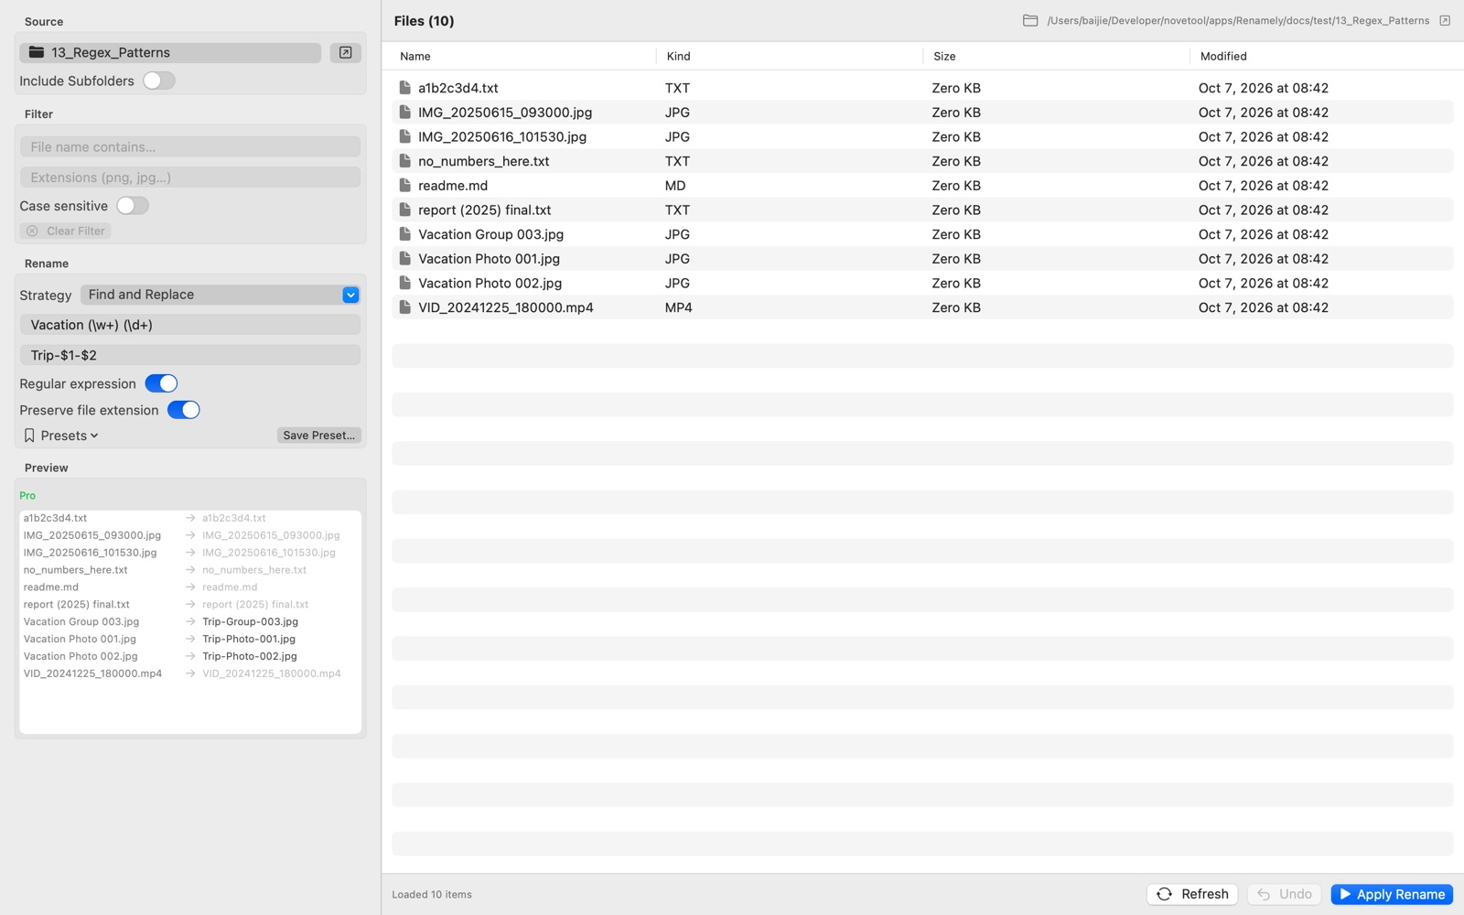Enable the Include Subfolders switch
The width and height of the screenshot is (1464, 915).
(159, 81)
